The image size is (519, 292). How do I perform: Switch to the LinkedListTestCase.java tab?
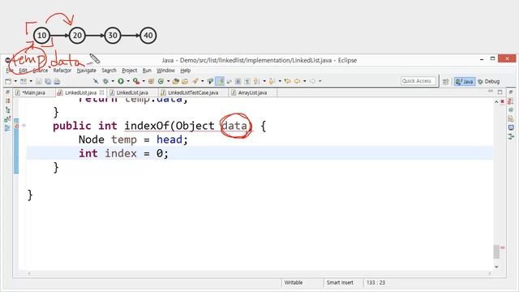tap(193, 92)
